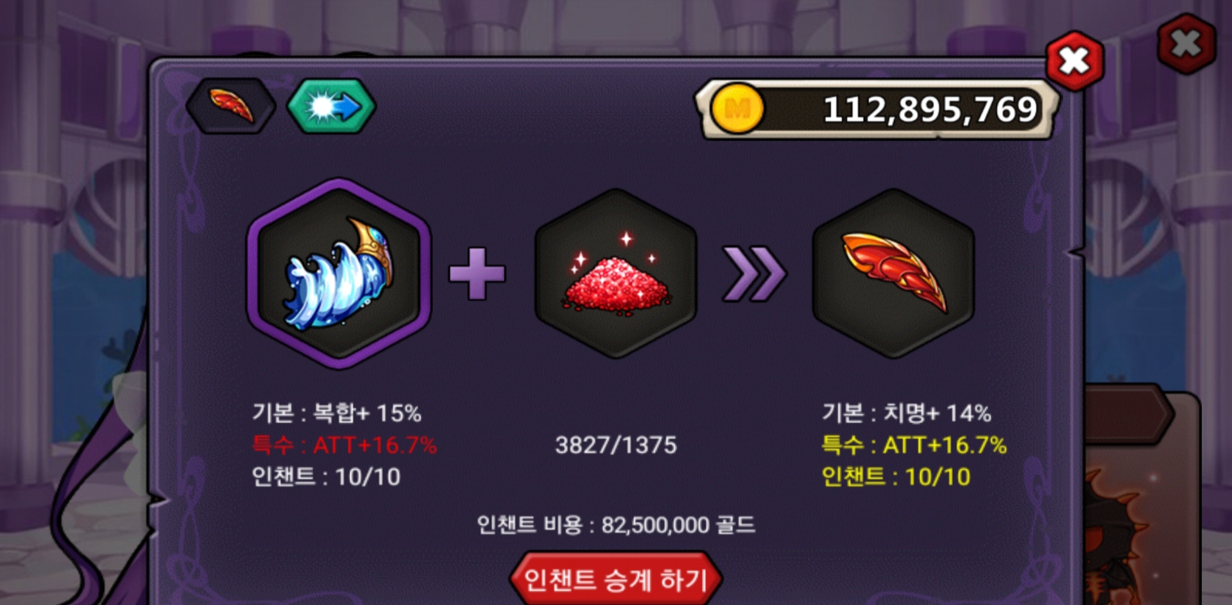Click the purple plus sign icon
1232x605 pixels.
pos(477,273)
